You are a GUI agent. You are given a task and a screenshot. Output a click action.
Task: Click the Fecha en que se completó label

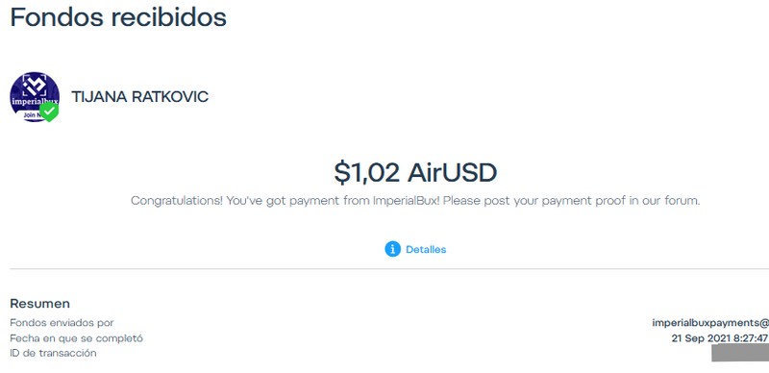(76, 338)
